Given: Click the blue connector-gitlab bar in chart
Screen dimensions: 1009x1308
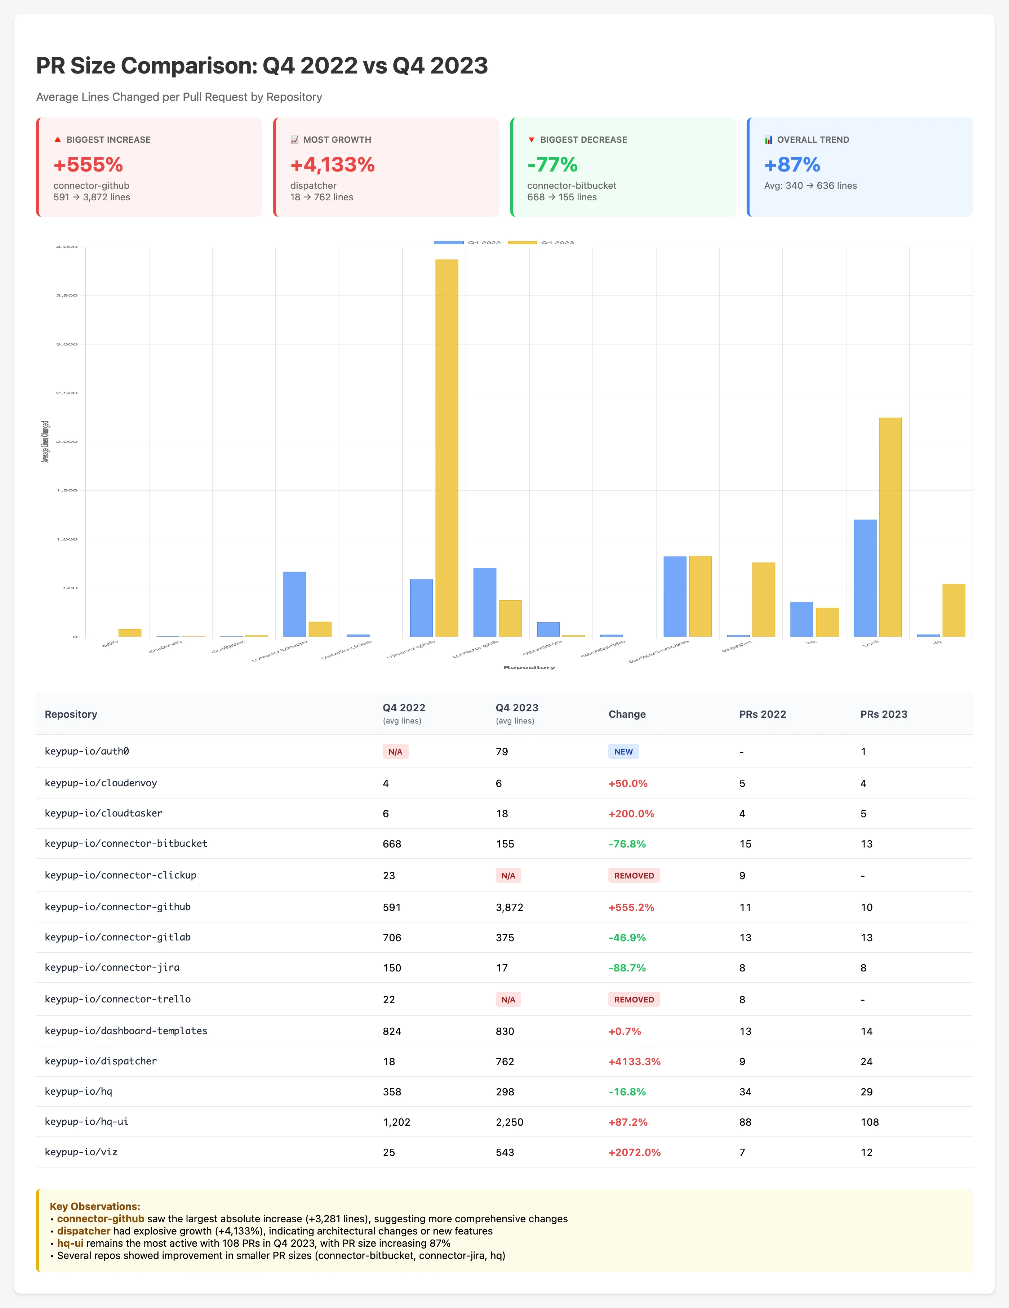Looking at the screenshot, I should tap(485, 602).
